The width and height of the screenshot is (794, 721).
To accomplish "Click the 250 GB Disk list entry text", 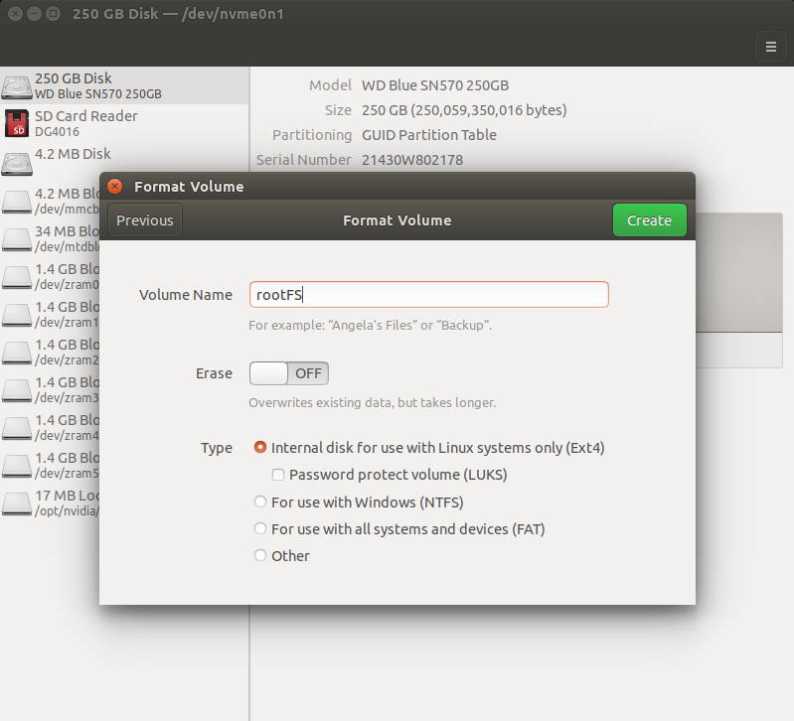I will point(74,78).
